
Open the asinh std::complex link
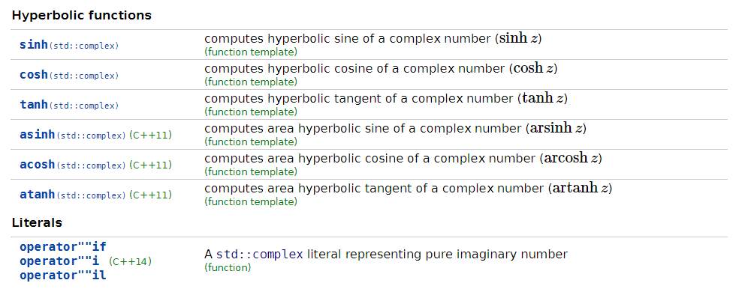73,135
